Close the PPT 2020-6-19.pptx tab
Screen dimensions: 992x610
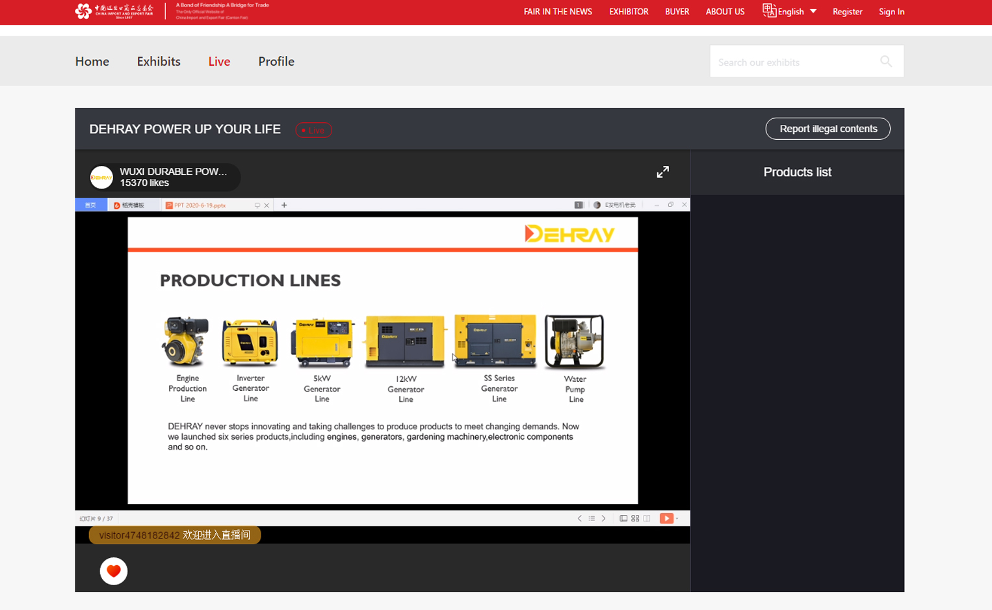pos(267,206)
